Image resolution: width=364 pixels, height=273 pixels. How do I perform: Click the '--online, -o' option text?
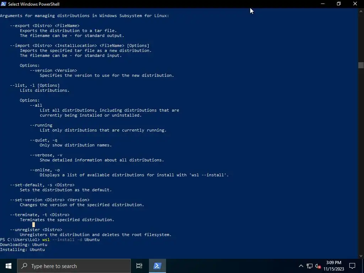tap(45, 170)
